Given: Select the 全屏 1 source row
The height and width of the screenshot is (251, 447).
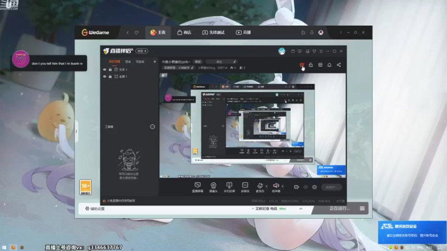Looking at the screenshot, I should pyautogui.click(x=130, y=76).
